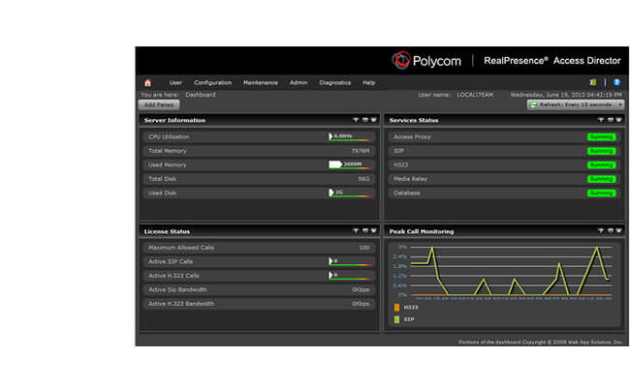630x387 pixels.
Task: Open the refresh interval dropdown arrow
Action: click(x=620, y=104)
